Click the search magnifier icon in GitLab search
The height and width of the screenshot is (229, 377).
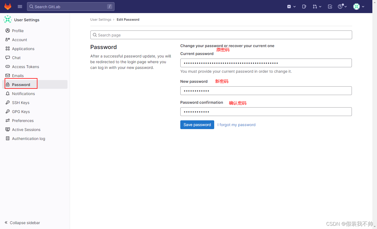pyautogui.click(x=31, y=7)
